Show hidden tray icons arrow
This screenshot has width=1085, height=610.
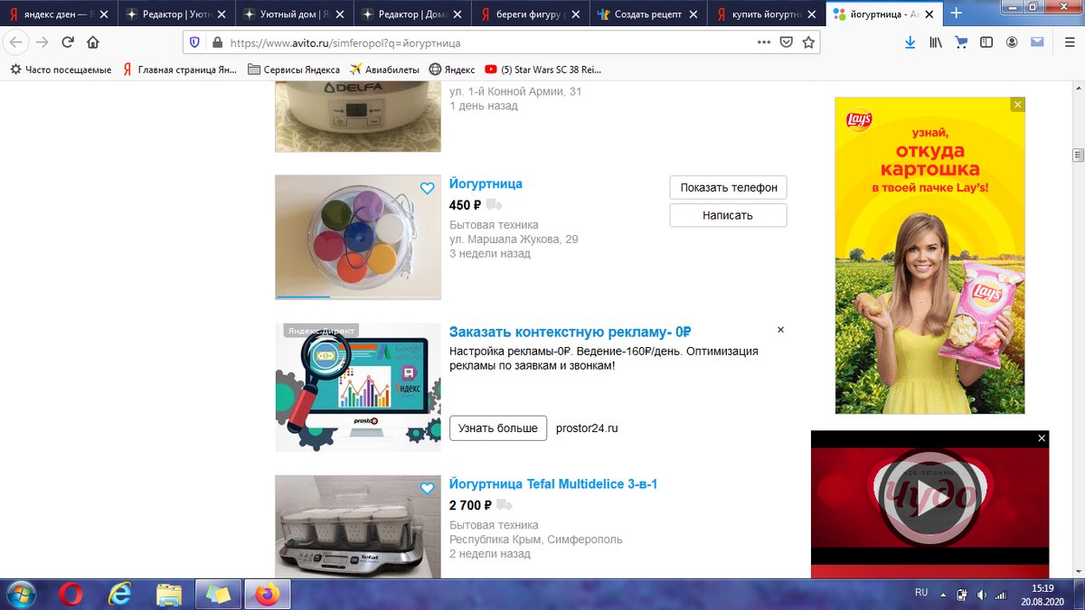tap(943, 594)
